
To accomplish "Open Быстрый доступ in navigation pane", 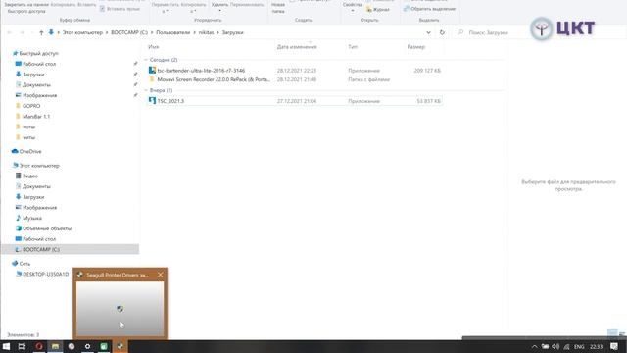I will (x=38, y=53).
